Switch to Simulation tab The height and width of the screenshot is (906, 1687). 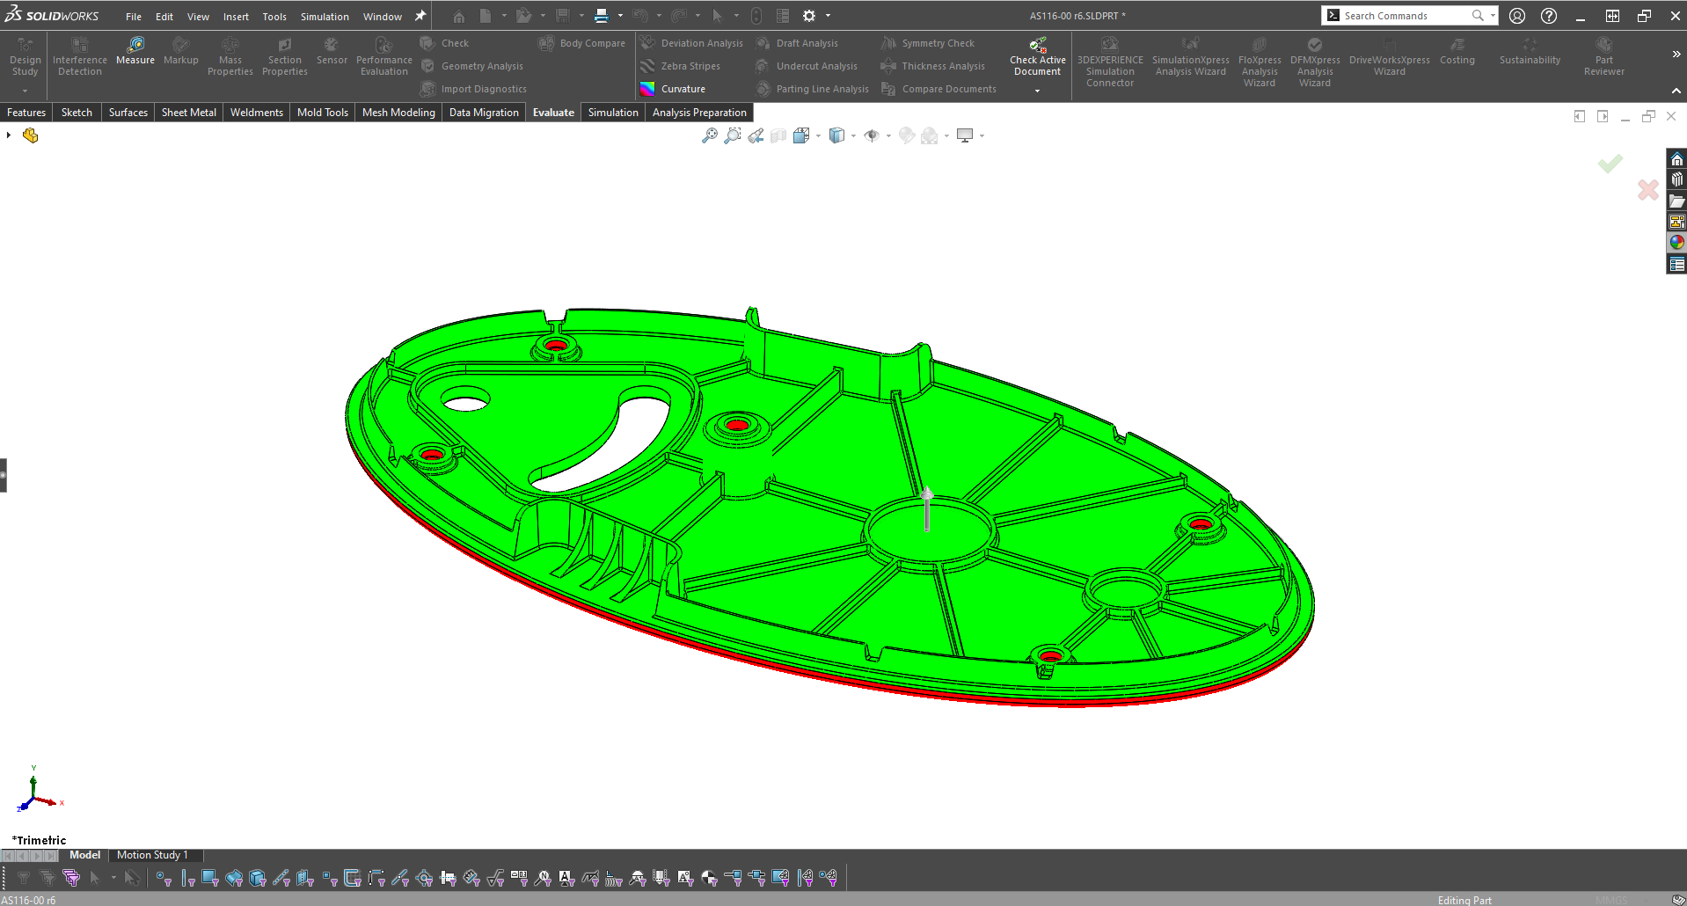[x=613, y=113]
